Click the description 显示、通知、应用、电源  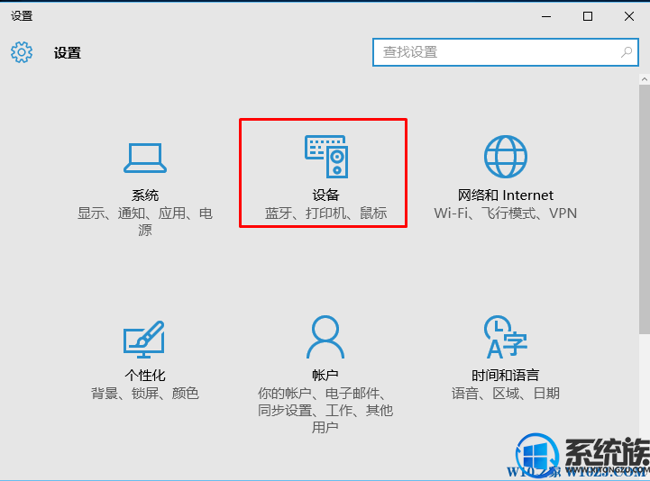point(145,222)
